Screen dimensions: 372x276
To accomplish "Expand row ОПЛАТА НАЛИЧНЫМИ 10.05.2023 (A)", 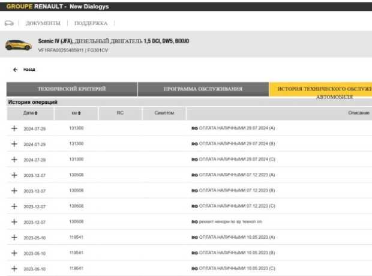I will (14, 238).
